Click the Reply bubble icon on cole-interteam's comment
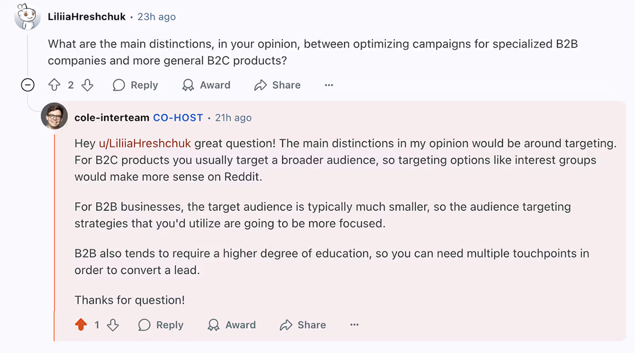 tap(144, 324)
